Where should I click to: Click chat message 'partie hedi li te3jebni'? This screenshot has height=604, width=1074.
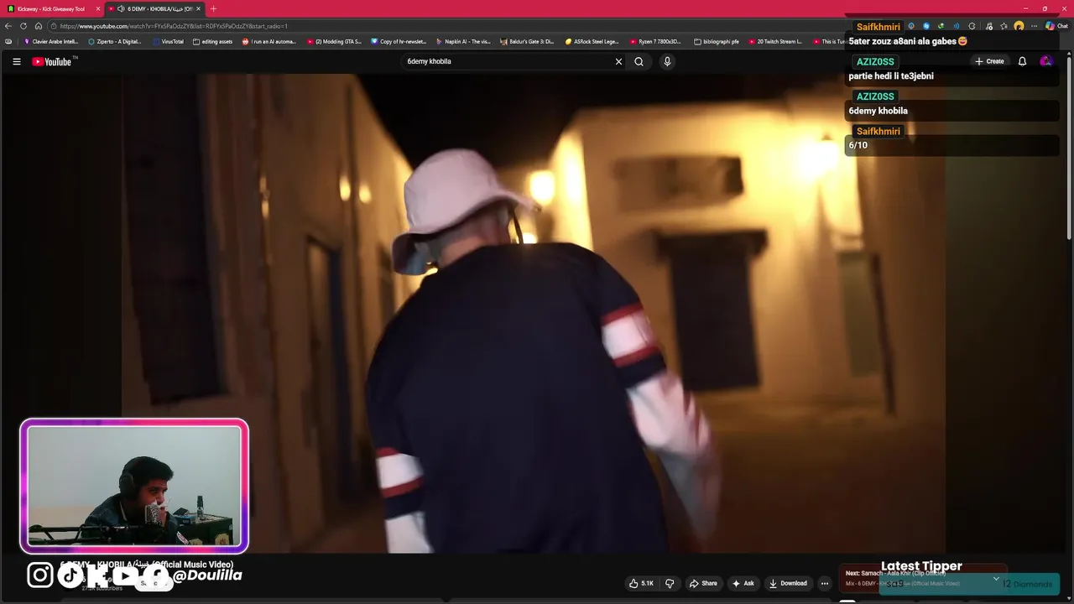point(891,76)
